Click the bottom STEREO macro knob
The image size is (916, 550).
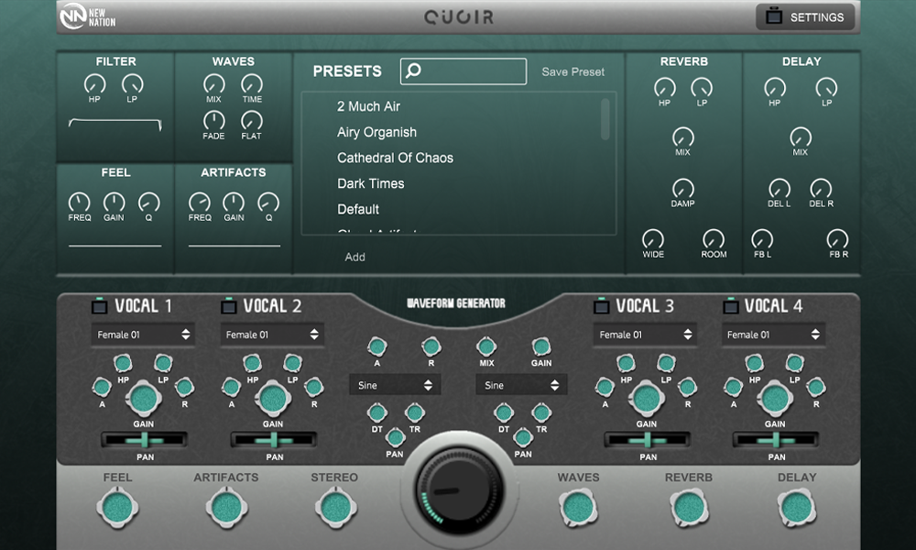point(336,506)
